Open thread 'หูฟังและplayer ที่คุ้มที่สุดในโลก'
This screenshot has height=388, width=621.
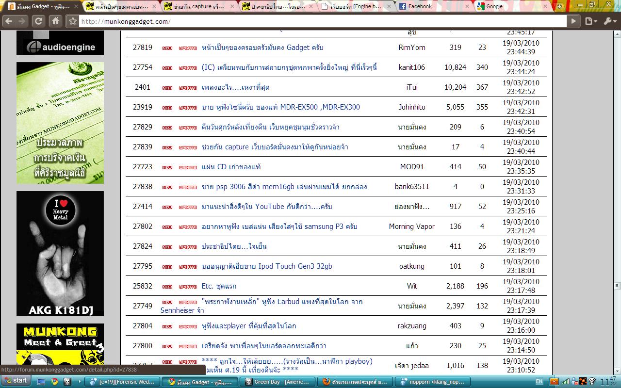[x=249, y=326]
